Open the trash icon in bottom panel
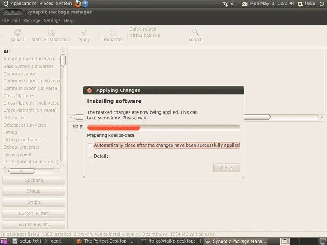 (323, 241)
